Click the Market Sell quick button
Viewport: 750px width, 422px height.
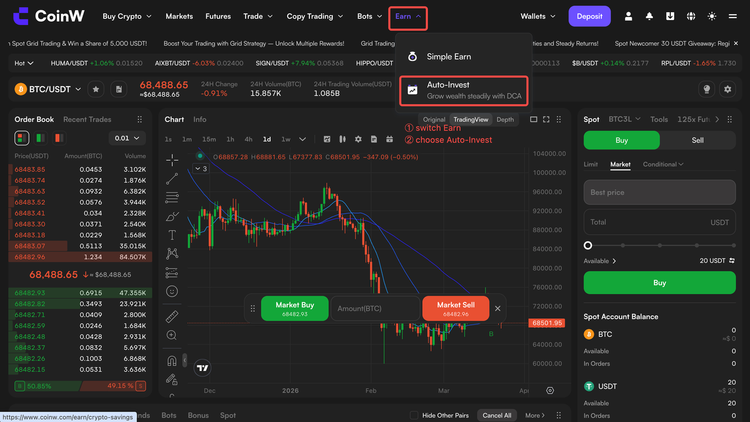coord(456,308)
